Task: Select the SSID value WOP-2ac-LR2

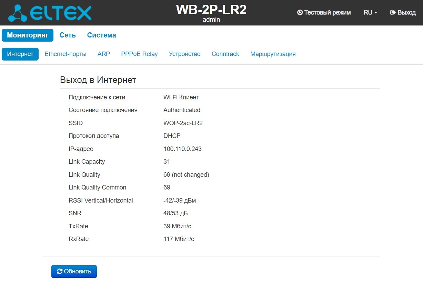Action: pos(183,123)
